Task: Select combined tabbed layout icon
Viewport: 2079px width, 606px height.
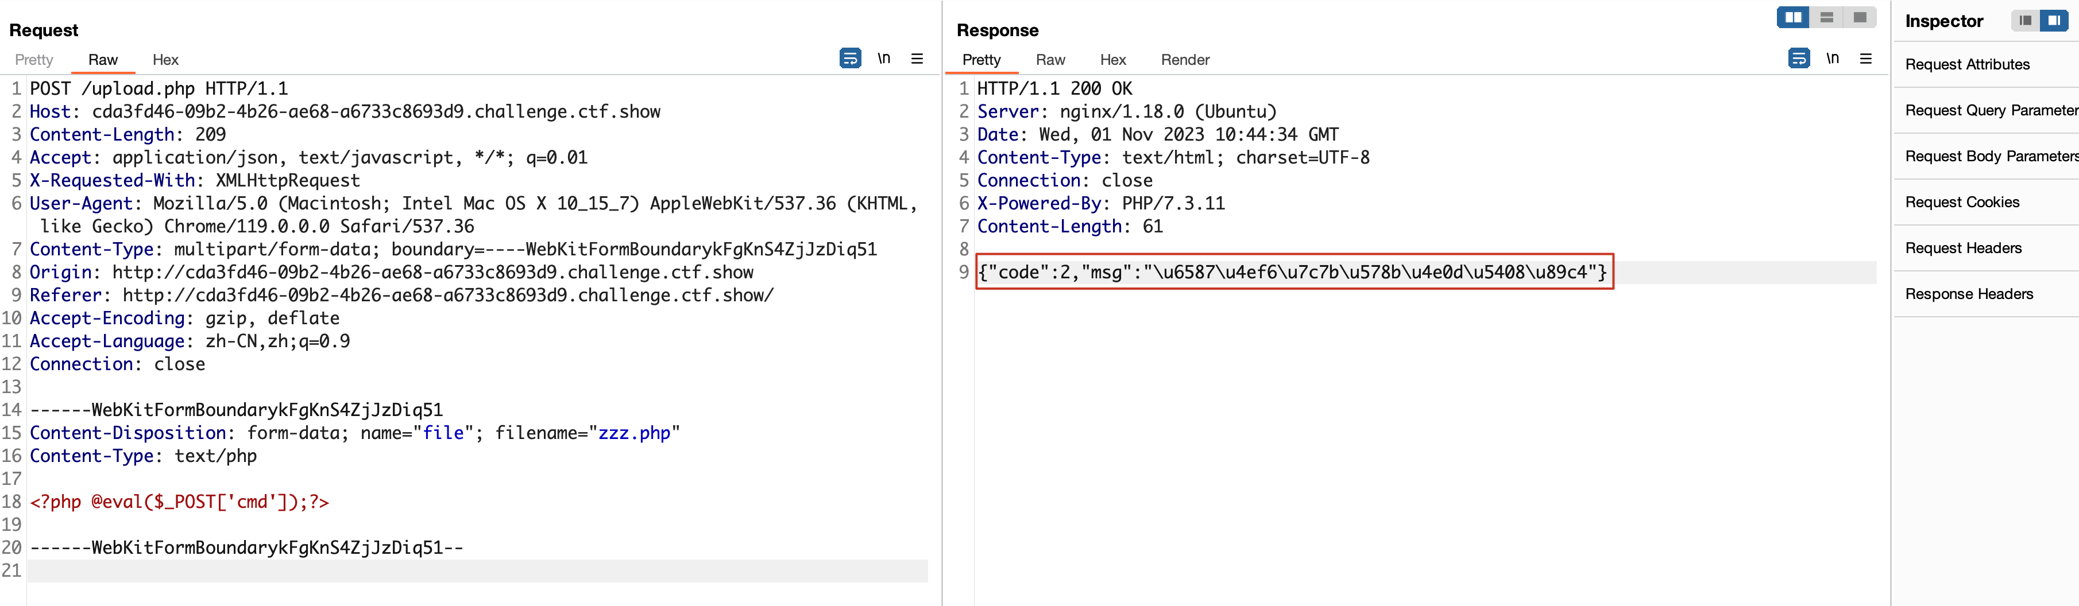Action: (1860, 17)
